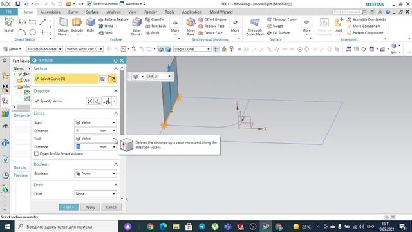Viewport: 412px width, 232px height.
Task: Cancel the Extrude dialog
Action: tap(111, 207)
